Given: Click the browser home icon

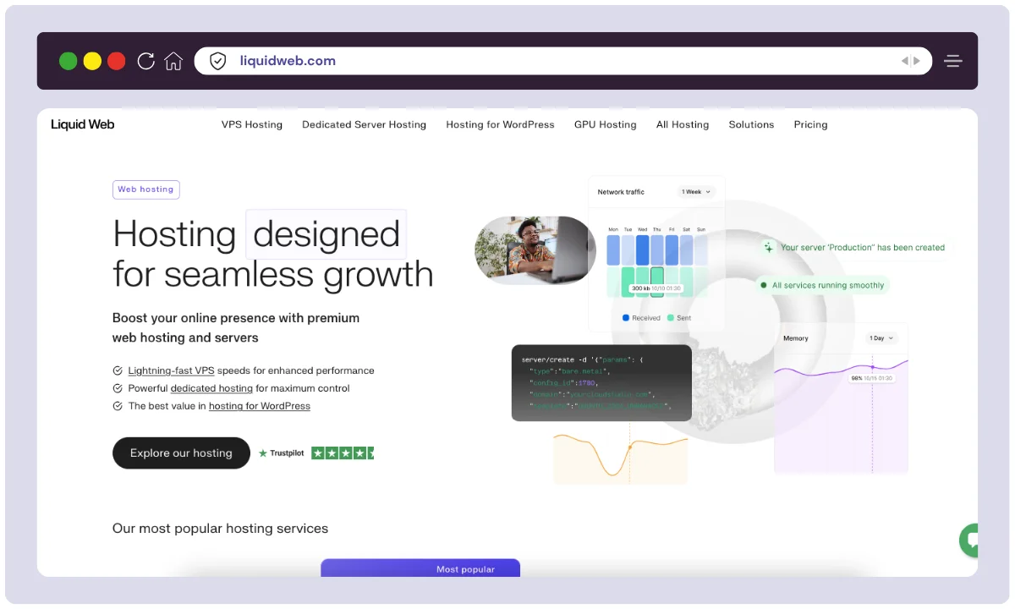Looking at the screenshot, I should 173,61.
